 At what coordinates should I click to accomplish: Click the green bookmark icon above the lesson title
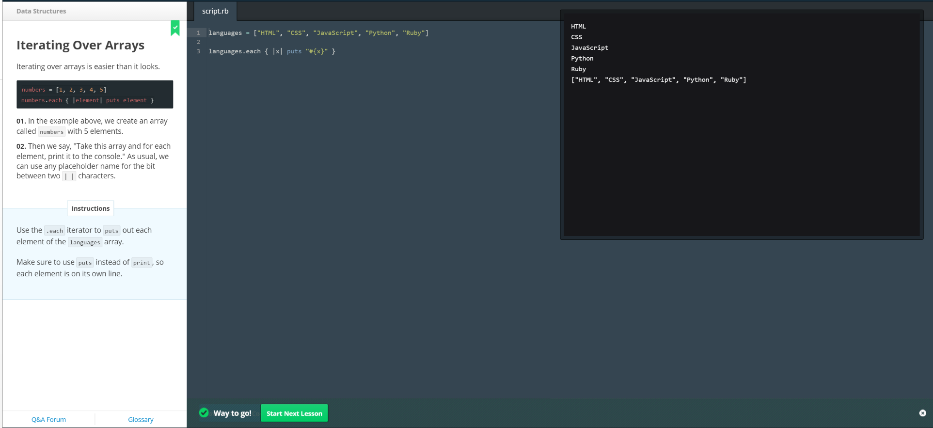175,28
